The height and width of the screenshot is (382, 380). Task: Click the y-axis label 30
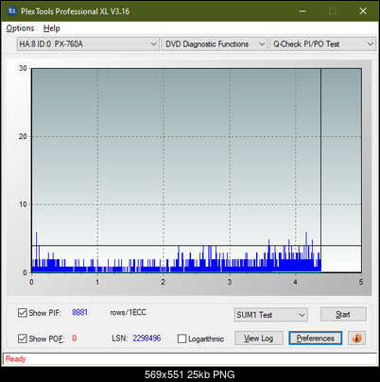point(23,68)
